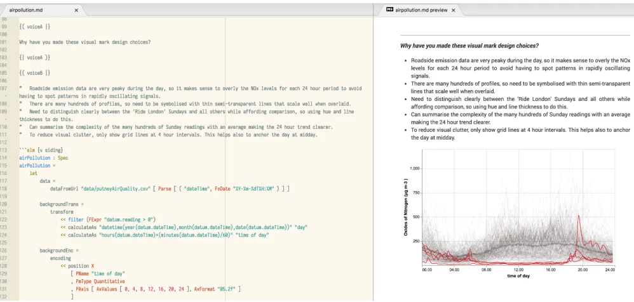Screen dimensions: 634x302
Task: Click the '750' y-axis tick label
Action: (x=417, y=193)
